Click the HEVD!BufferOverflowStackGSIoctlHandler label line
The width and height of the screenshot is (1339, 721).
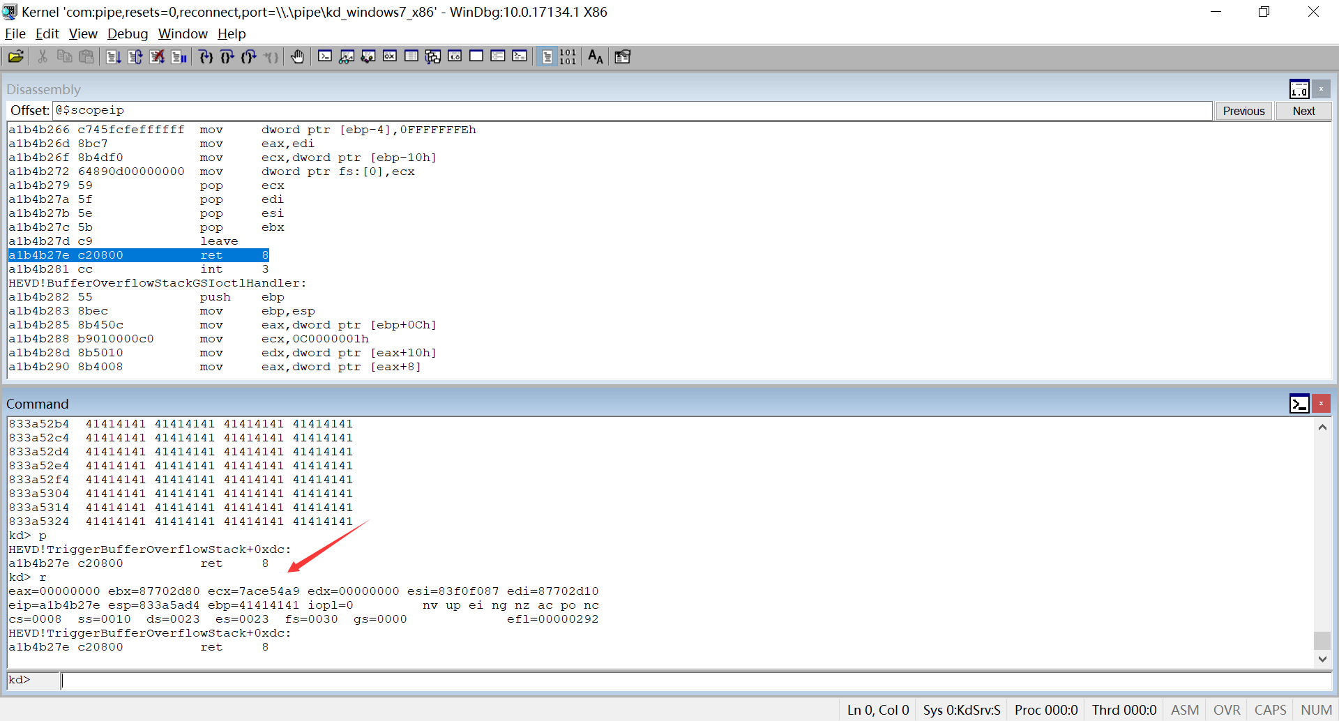[x=158, y=283]
